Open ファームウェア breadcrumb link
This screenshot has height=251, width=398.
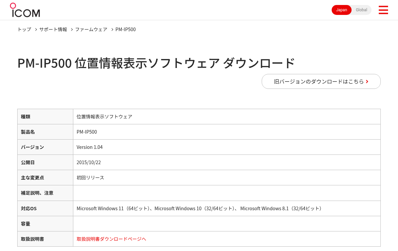[91, 30]
